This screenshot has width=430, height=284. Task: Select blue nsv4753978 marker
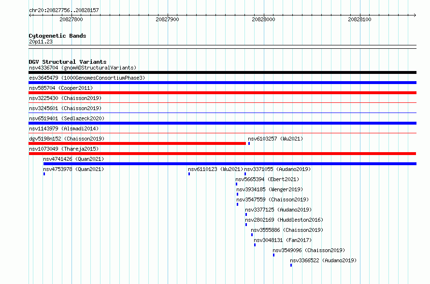click(x=44, y=174)
